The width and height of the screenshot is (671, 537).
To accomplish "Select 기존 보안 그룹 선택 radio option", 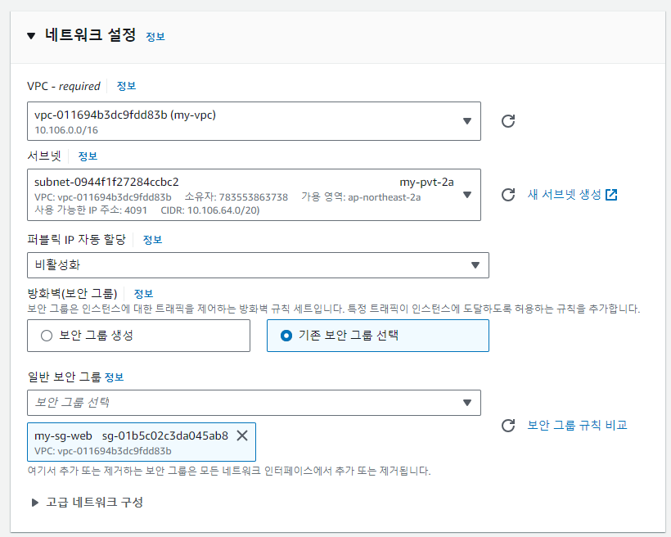I will click(x=378, y=336).
